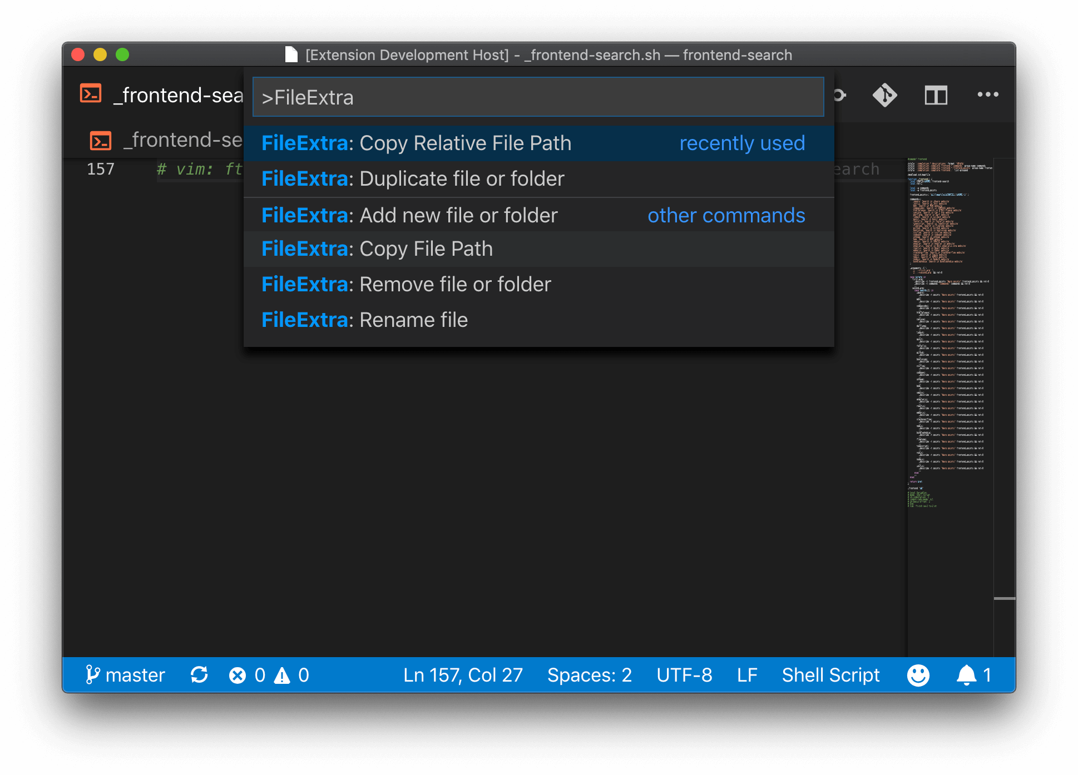This screenshot has width=1078, height=775.
Task: Click into the command palette input field
Action: coord(537,97)
